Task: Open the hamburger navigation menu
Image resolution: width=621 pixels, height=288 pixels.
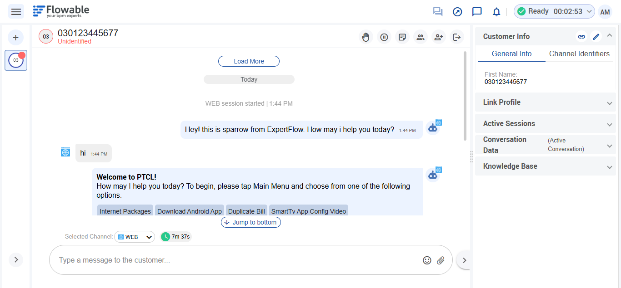Action: 16,11
